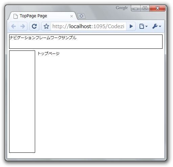Maximize the browser window
Viewport: 173px width, 167px height.
(145, 8)
